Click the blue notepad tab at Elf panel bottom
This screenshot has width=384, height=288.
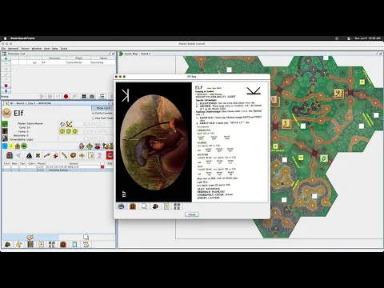click(74, 244)
